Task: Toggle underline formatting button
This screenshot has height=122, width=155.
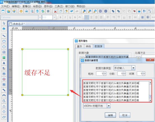Action: tap(70, 17)
